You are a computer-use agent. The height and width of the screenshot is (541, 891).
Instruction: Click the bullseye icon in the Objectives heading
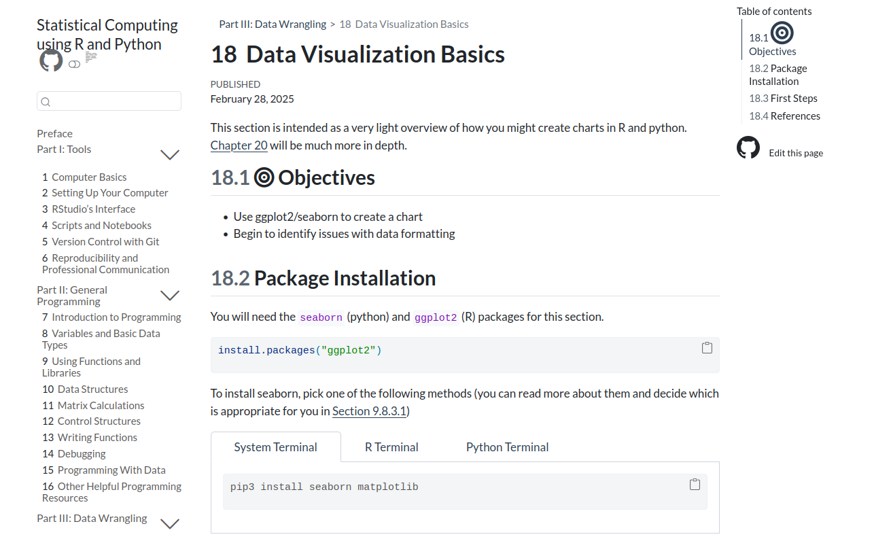coord(263,177)
